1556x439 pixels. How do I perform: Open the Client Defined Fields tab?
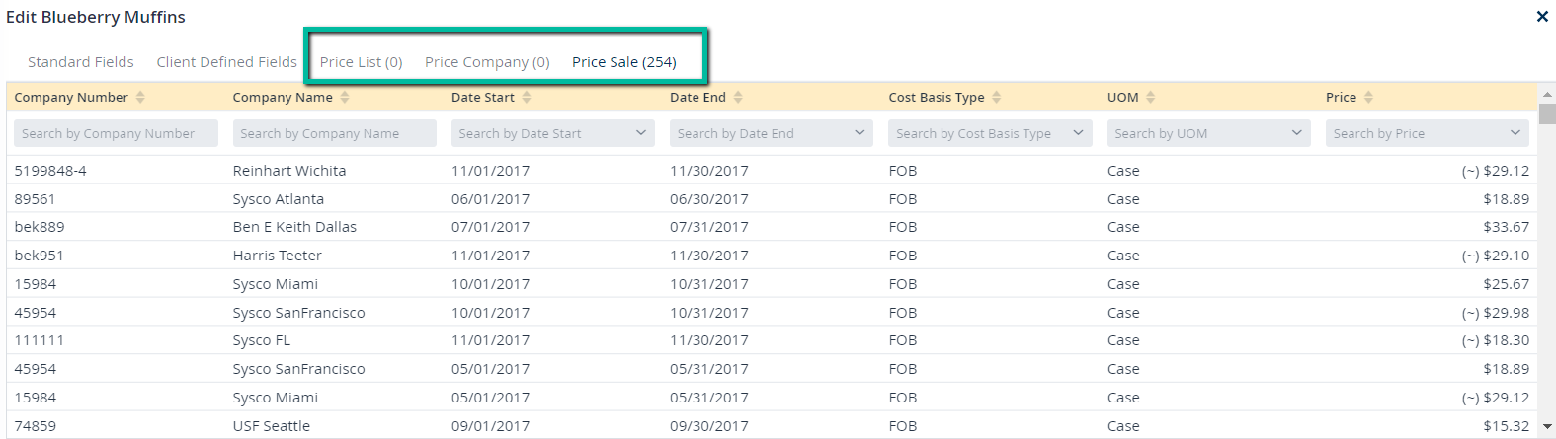coord(226,62)
